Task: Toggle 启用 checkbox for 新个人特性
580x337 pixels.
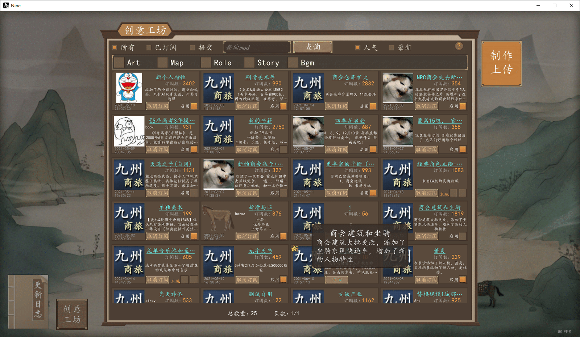Action: (x=194, y=106)
